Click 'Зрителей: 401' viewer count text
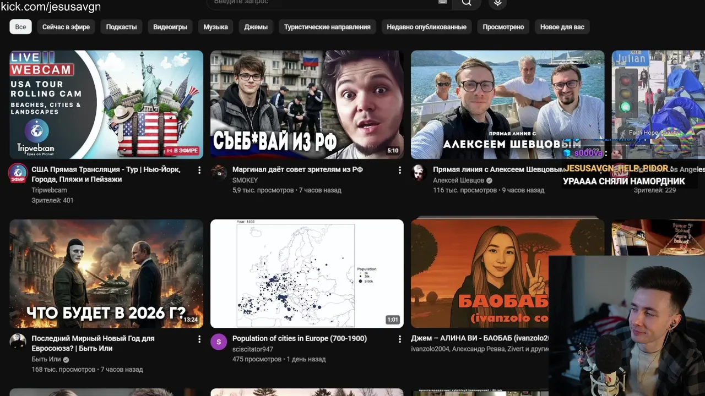Viewport: 705px width, 396px height. coord(52,200)
